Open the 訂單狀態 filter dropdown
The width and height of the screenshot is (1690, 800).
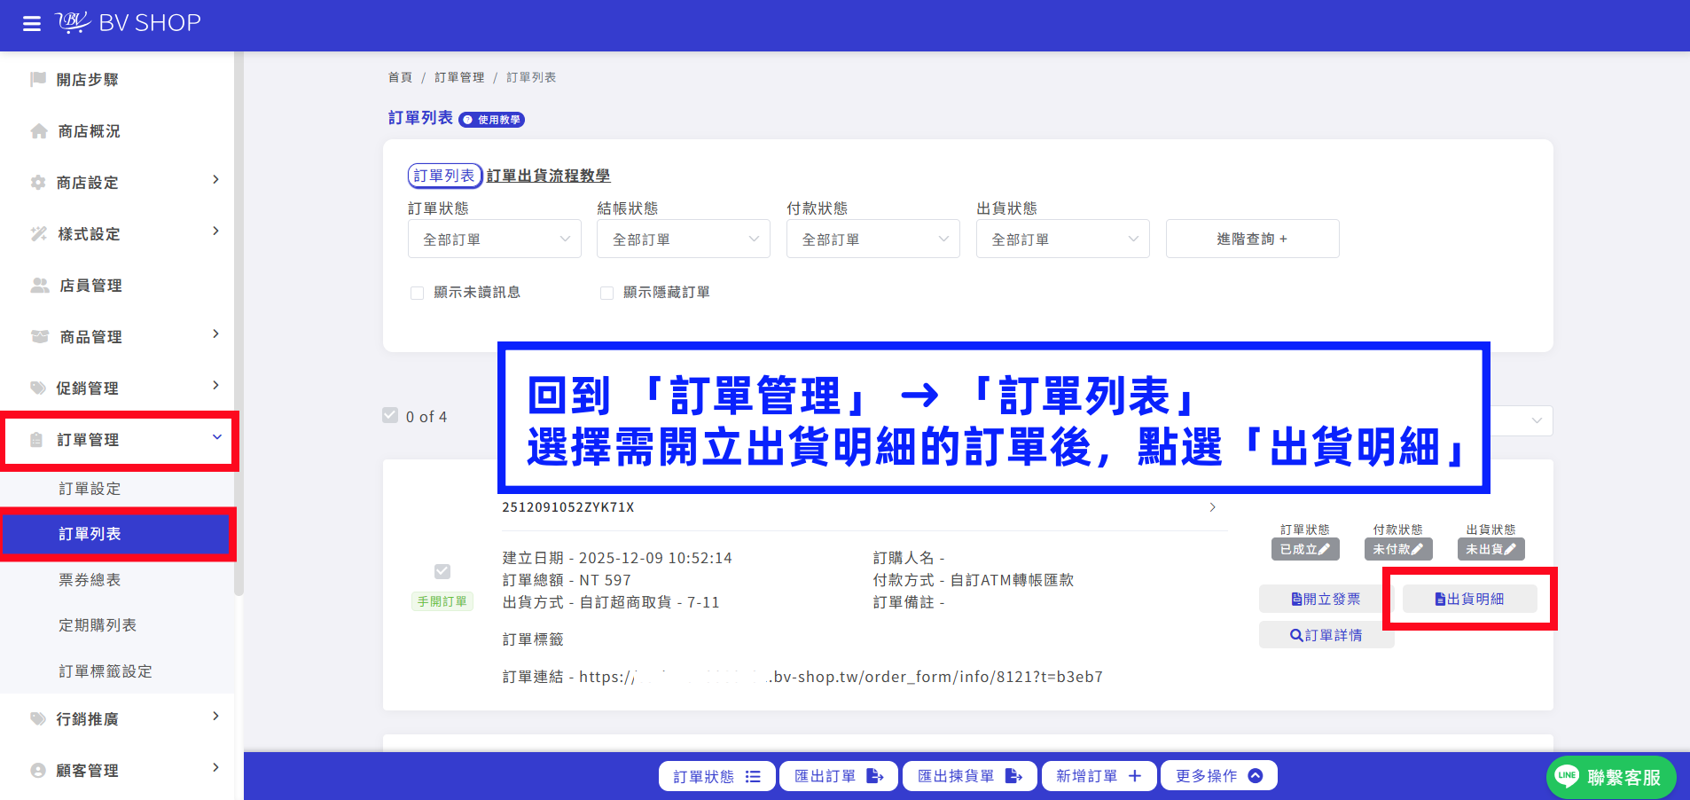click(x=495, y=239)
